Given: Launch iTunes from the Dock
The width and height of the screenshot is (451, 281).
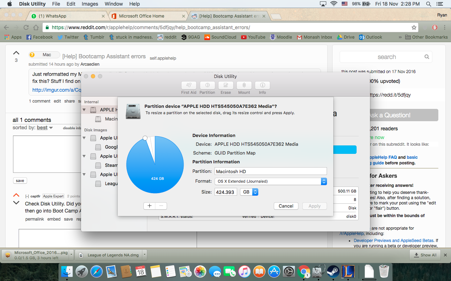Looking at the screenshot, I should [x=244, y=272].
